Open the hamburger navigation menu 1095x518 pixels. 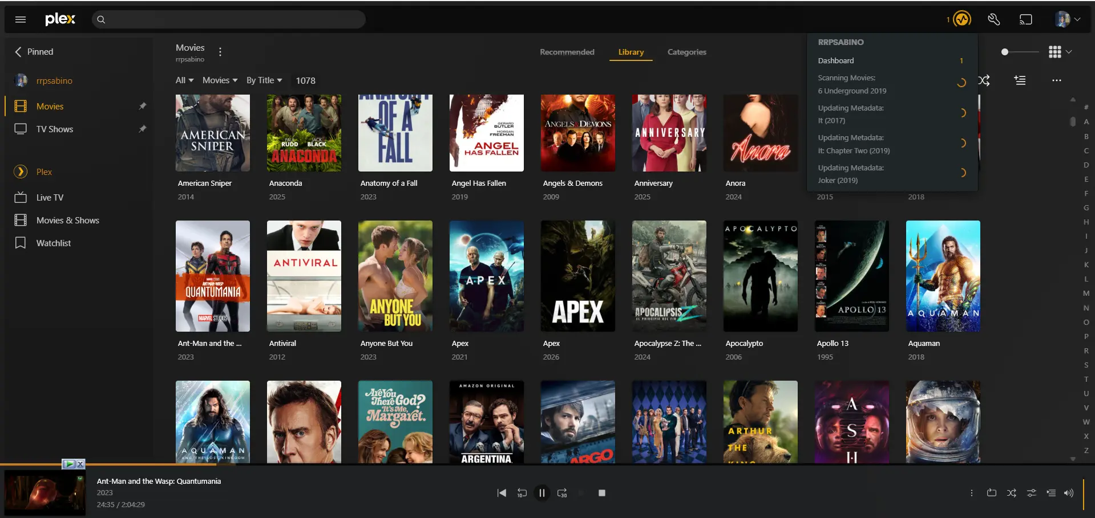21,19
